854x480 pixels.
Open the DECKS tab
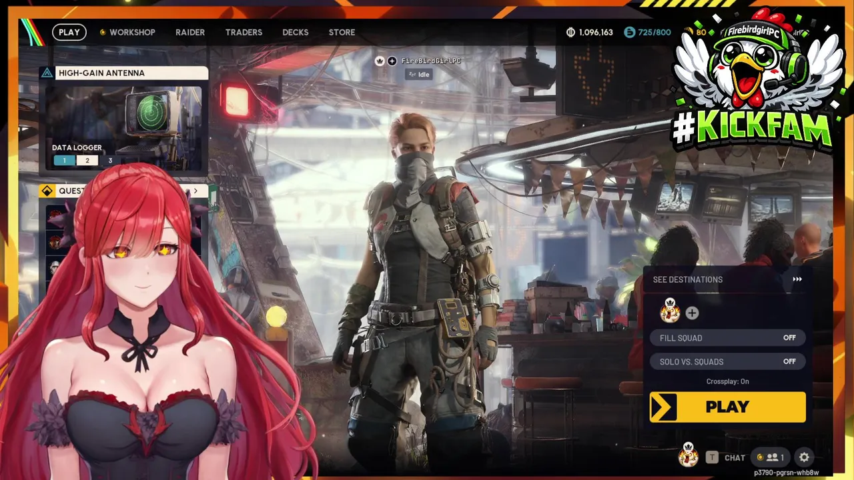point(296,32)
